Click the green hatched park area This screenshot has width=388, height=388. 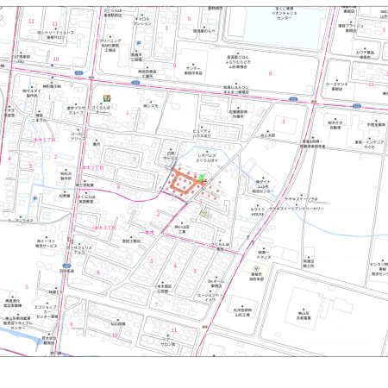[204, 213]
